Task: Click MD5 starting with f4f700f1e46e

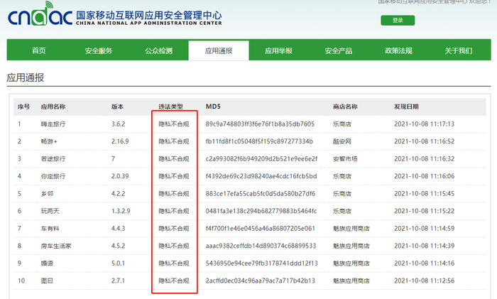Action: click(261, 229)
